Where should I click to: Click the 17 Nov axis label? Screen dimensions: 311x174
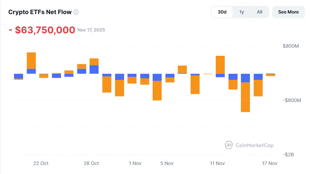[x=270, y=163]
